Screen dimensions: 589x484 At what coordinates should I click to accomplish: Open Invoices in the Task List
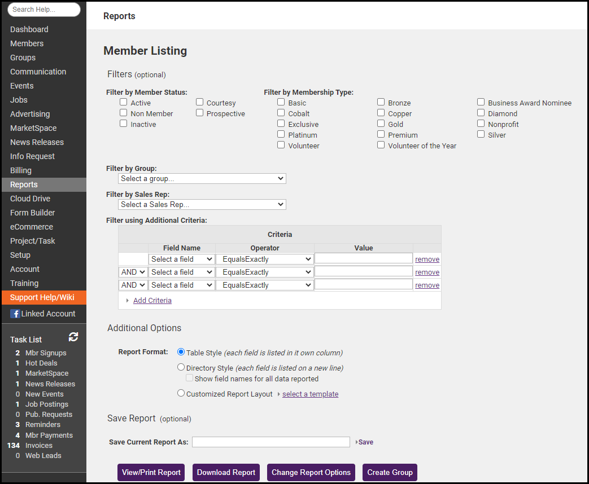tap(39, 445)
